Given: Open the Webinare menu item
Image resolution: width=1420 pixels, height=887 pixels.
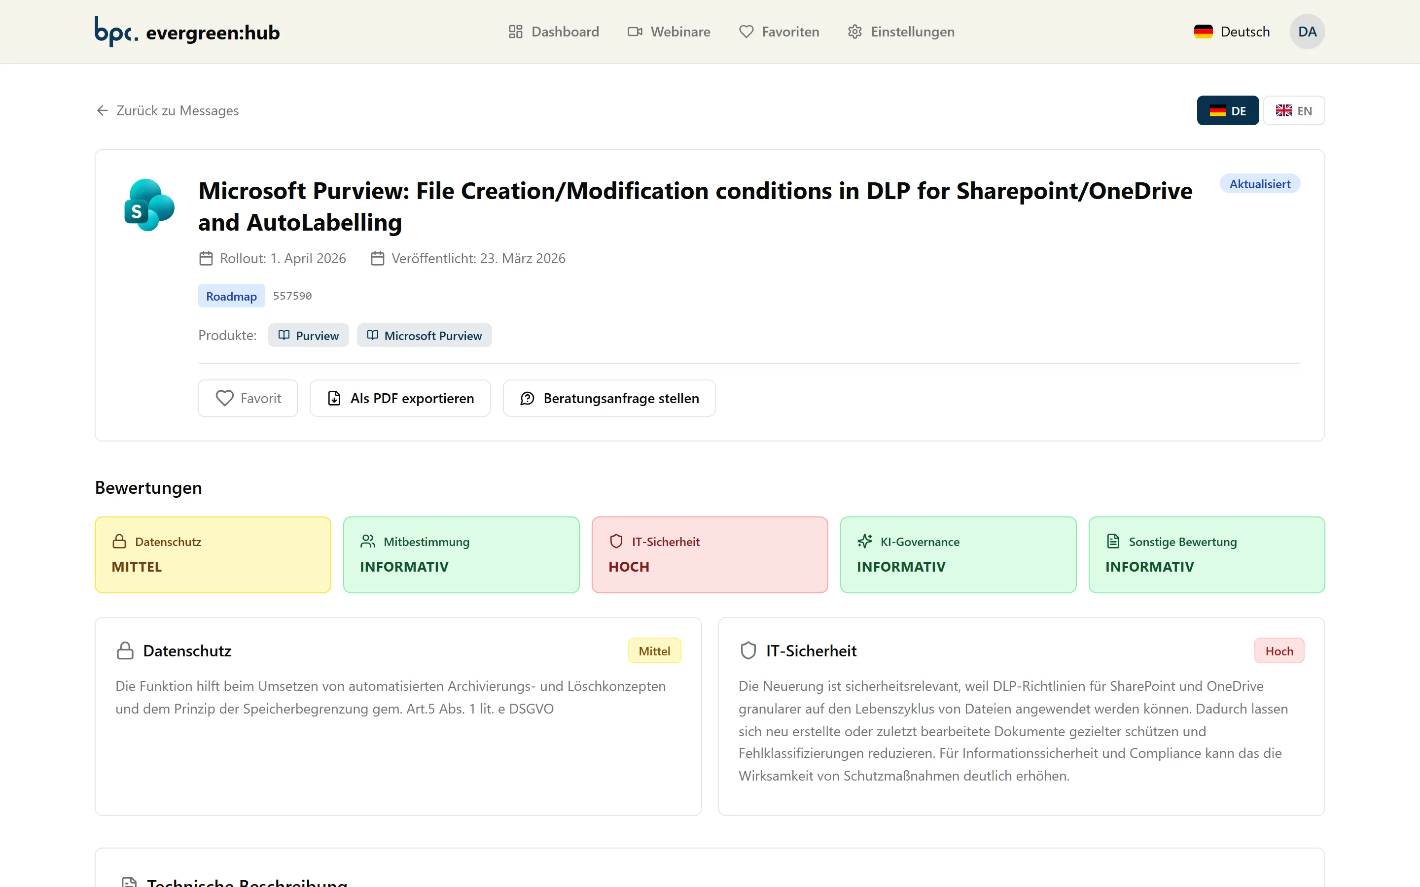Looking at the screenshot, I should pos(669,32).
